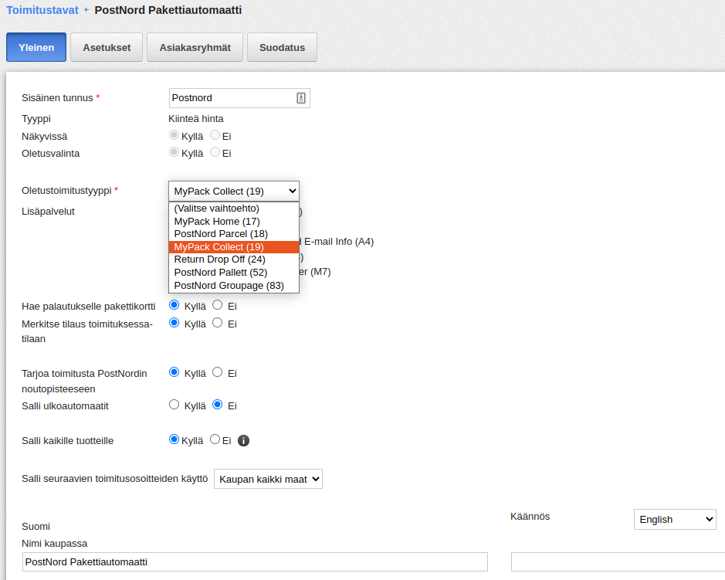The width and height of the screenshot is (725, 580).
Task: Switch to the Yleinen tab
Action: coord(36,47)
